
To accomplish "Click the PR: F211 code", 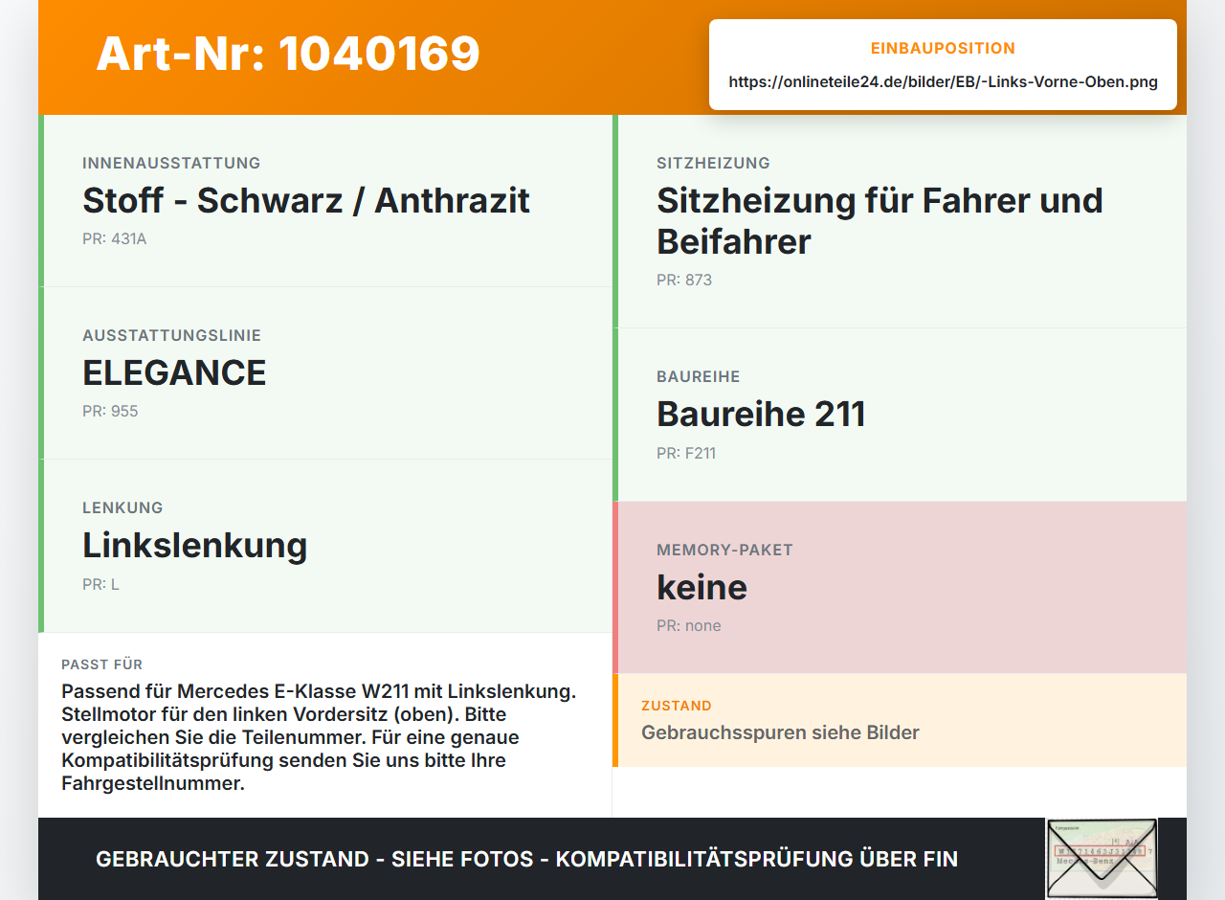I will [x=686, y=454].
